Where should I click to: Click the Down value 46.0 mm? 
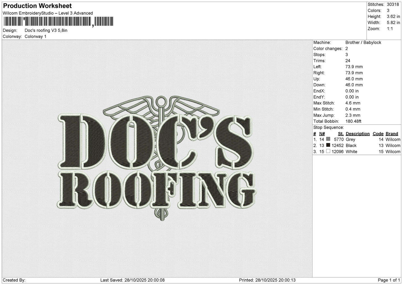pyautogui.click(x=354, y=85)
